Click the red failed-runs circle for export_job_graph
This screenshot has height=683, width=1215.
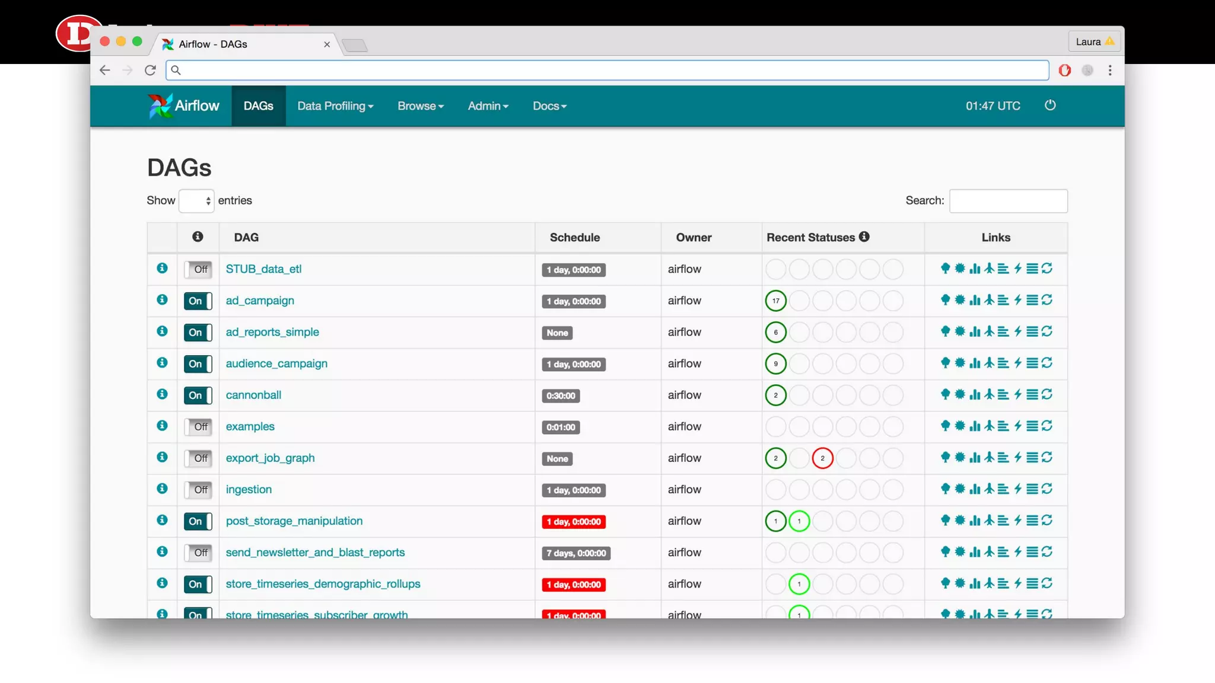point(822,458)
